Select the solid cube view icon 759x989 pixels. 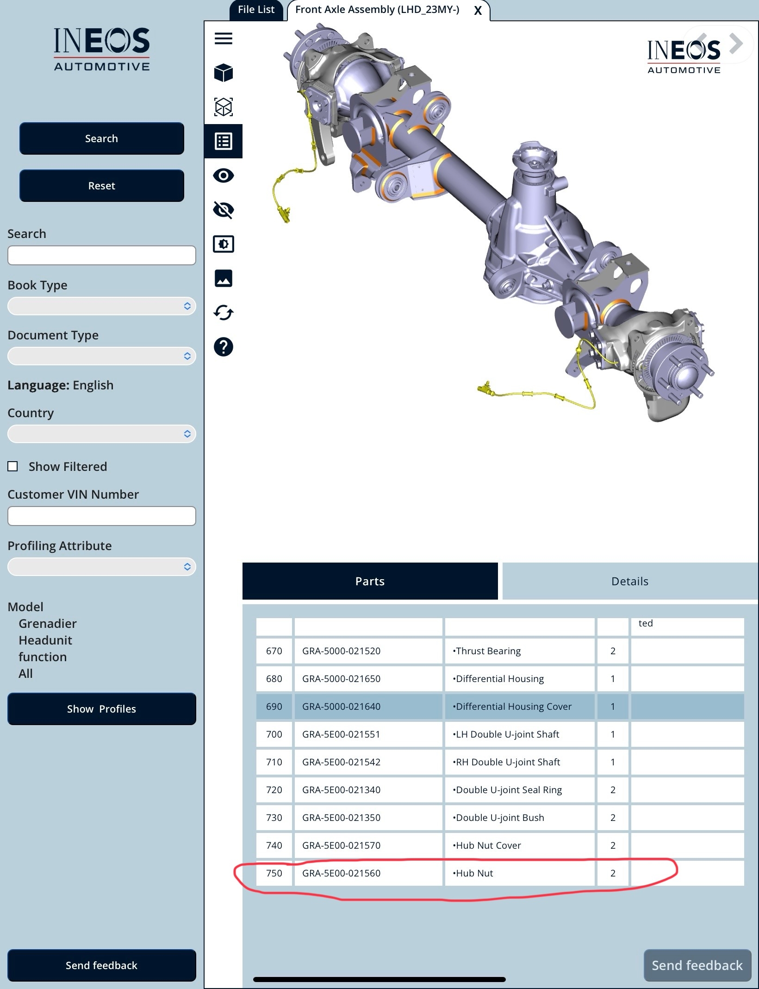point(224,73)
